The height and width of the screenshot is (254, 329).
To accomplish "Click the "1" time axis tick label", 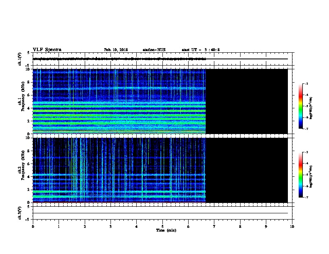I will click(x=59, y=227).
